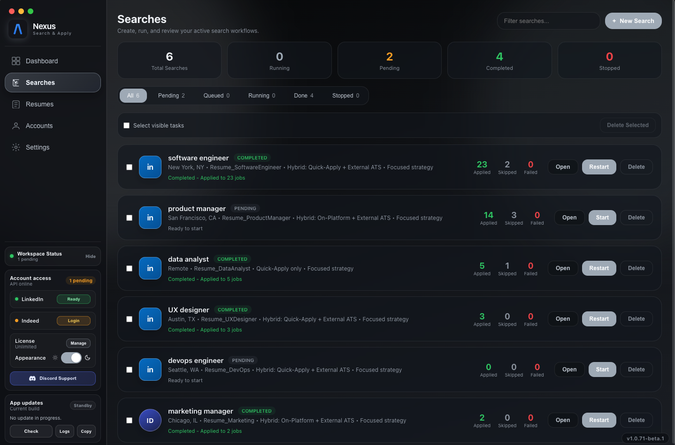Click the Discord icon on Discord Support
The height and width of the screenshot is (445, 675).
[x=32, y=378]
